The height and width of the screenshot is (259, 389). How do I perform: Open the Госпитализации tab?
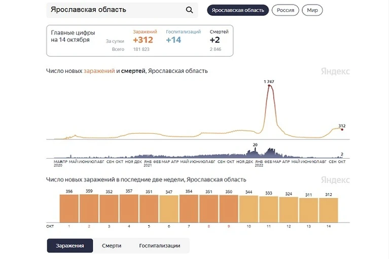(160, 246)
